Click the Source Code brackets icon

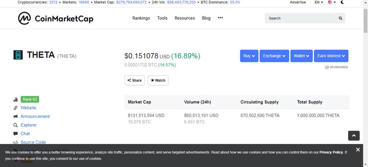[15, 142]
